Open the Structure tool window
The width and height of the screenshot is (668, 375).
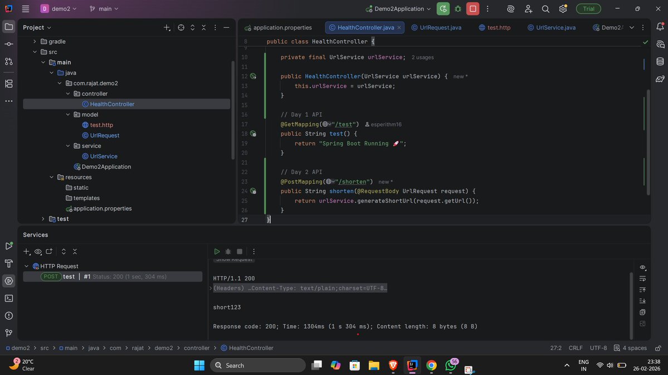click(x=8, y=83)
